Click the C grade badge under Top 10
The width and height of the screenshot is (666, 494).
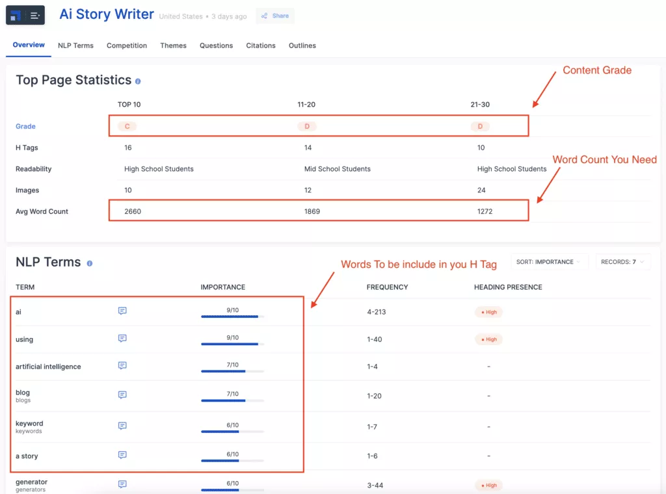tap(127, 127)
